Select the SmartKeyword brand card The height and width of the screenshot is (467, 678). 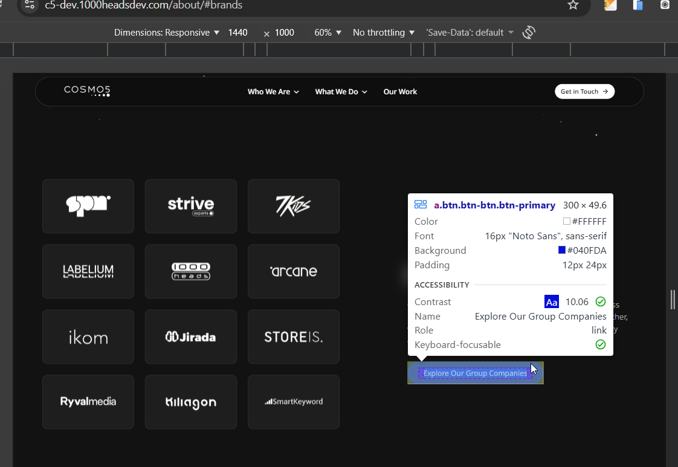294,402
